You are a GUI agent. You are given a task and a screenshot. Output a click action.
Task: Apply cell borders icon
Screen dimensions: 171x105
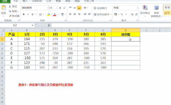(40, 14)
